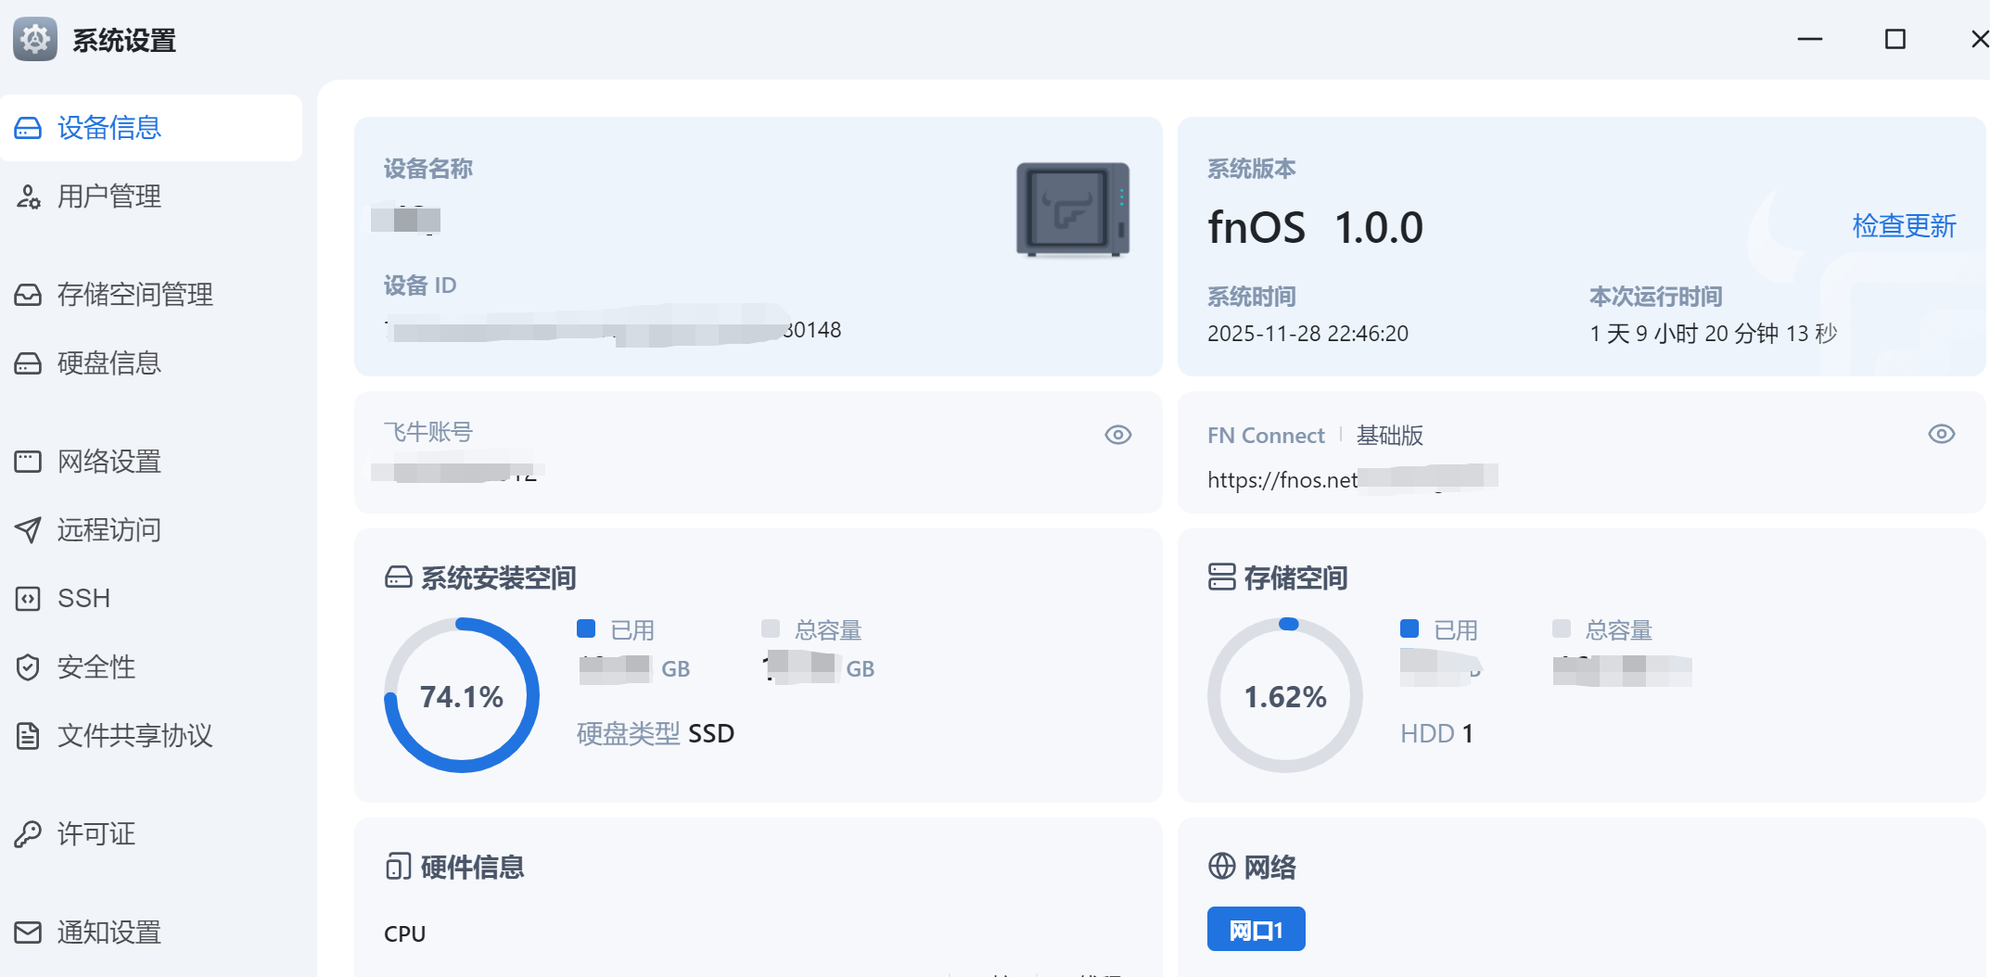
Task: Click the CPU label under 硬件信息
Action: point(405,934)
